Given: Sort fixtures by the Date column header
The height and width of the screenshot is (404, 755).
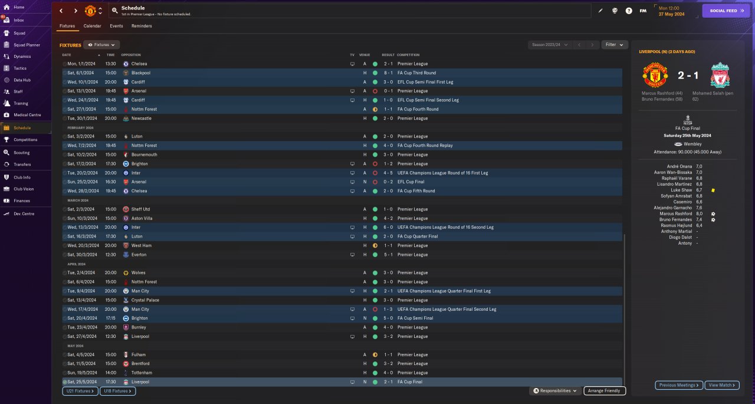Looking at the screenshot, I should pos(67,55).
